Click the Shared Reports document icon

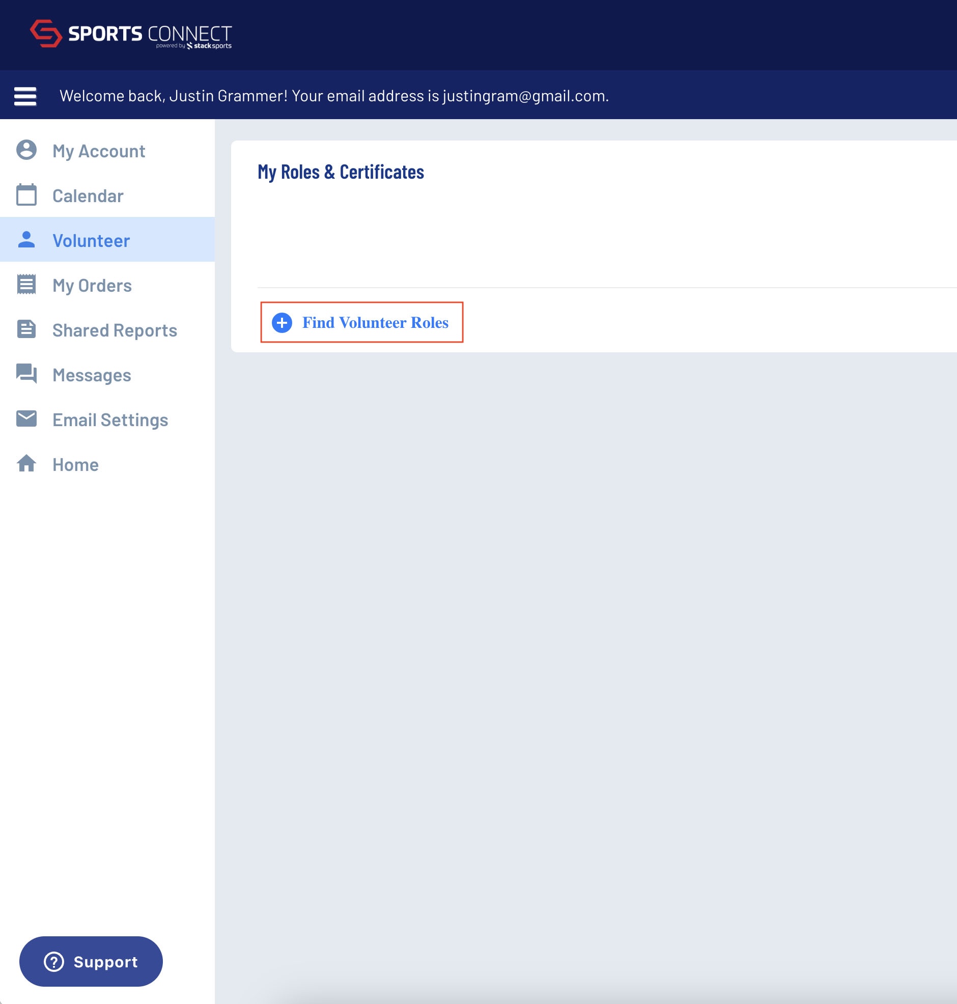coord(26,329)
